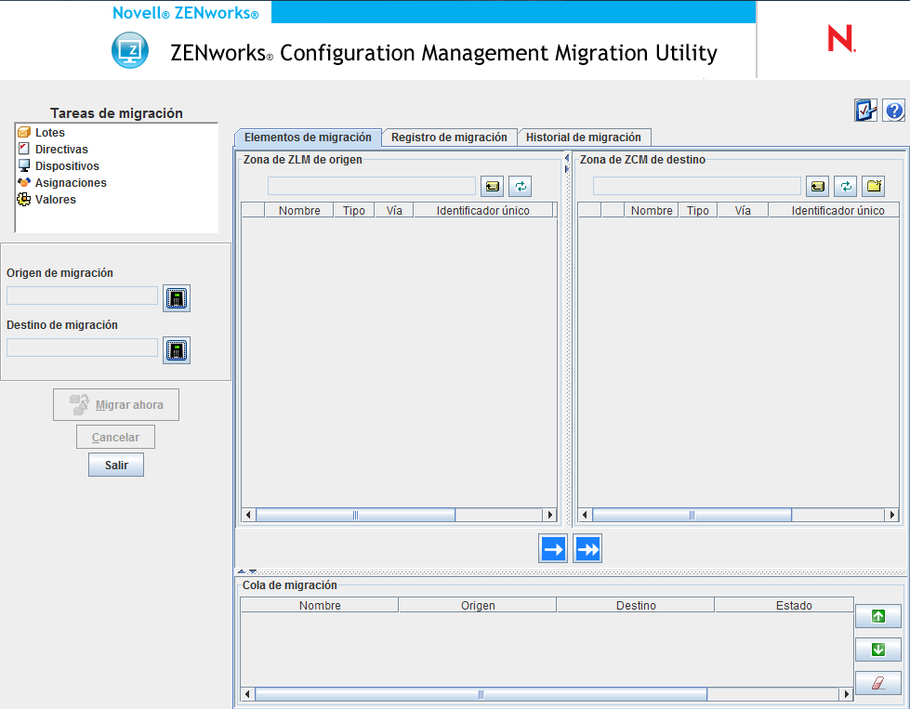Open migration tool options via clipboard icon
The width and height of the screenshot is (910, 709).
865,110
